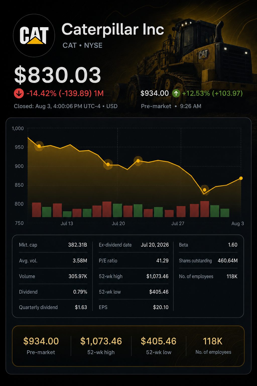Click the Mkt. cap label

[x=28, y=245]
